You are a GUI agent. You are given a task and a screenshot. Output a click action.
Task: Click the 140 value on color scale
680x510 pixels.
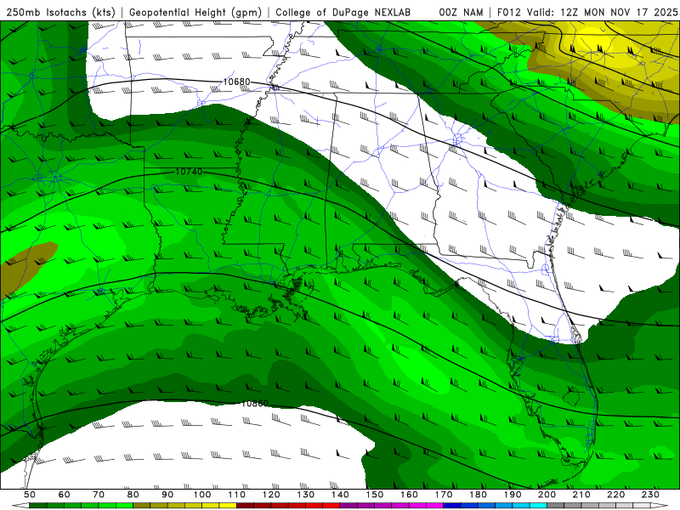[340, 495]
